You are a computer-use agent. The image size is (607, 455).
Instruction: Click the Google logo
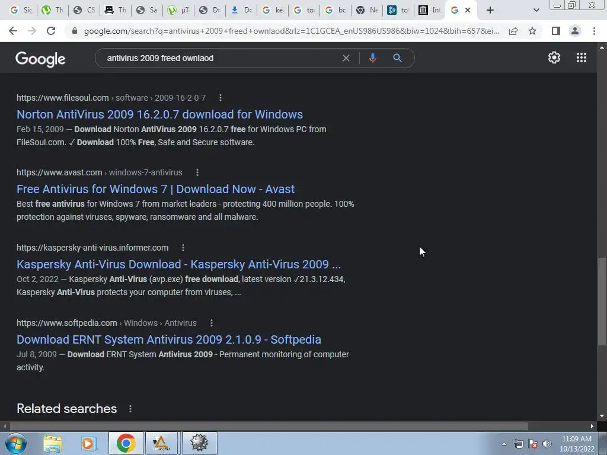click(40, 59)
